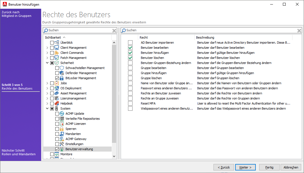Click the Helpdesk icon
This screenshot has height=173, width=304.
[57, 103]
